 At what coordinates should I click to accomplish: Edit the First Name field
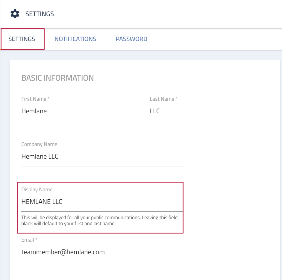click(81, 111)
